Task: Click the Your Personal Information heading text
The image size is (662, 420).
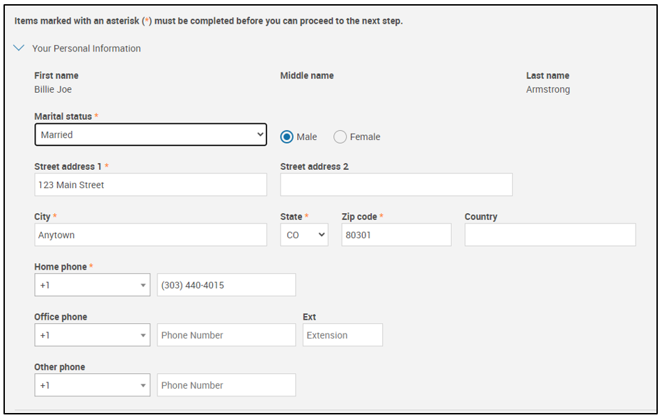Action: (x=86, y=49)
